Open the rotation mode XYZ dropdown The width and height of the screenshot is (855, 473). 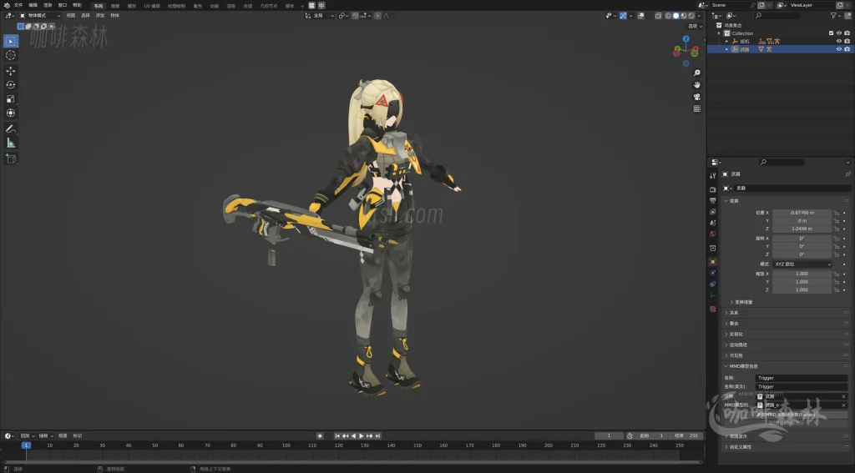802,264
